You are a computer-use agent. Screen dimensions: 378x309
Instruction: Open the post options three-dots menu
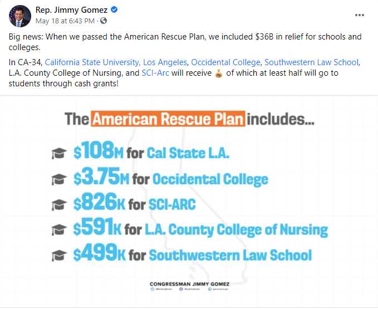click(360, 14)
